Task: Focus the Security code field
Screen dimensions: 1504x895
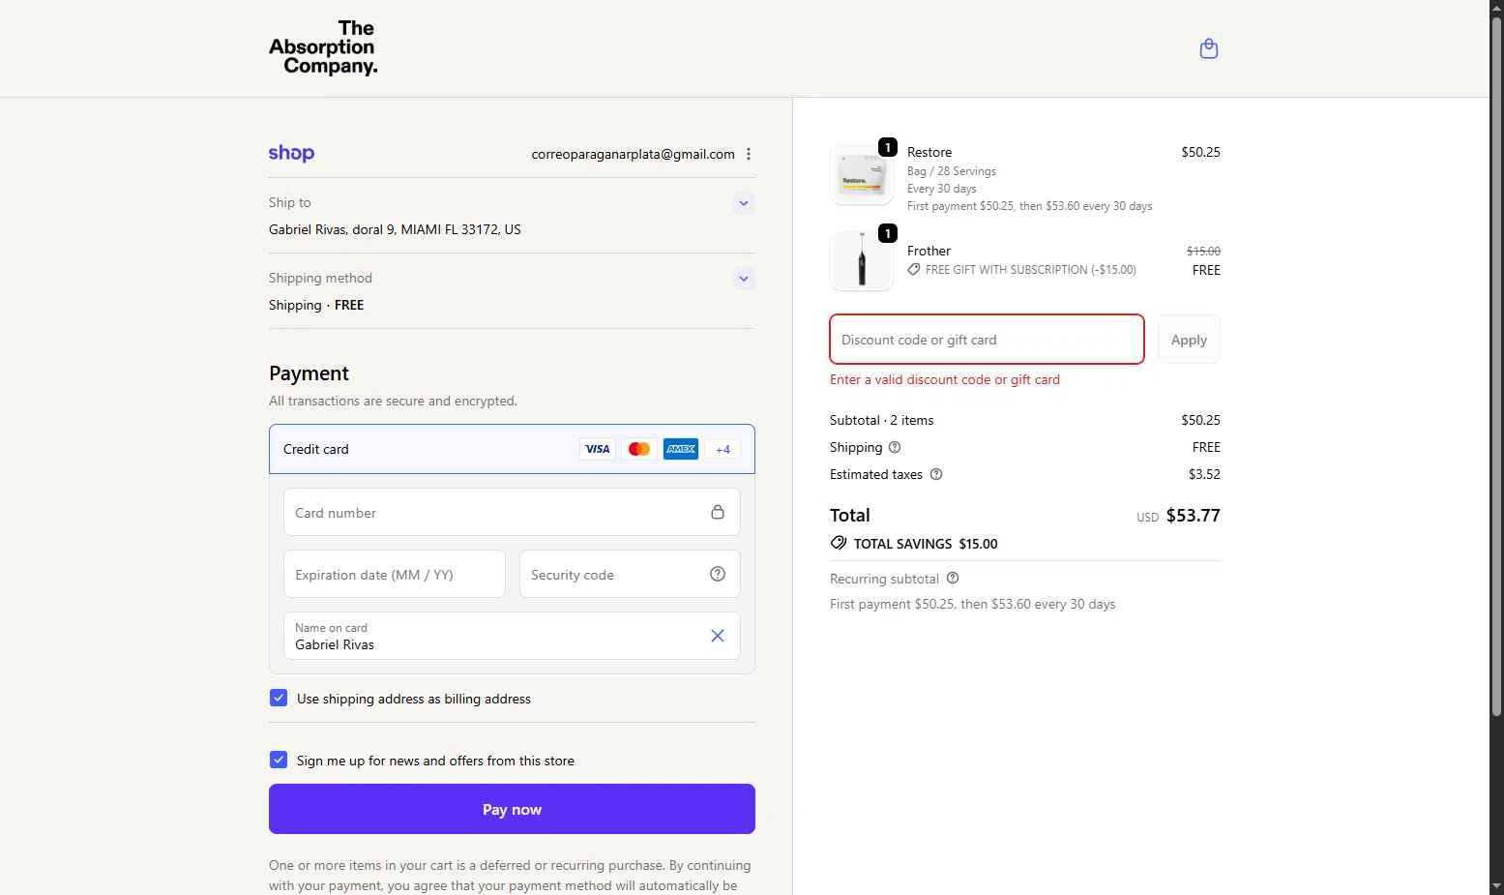Action: pyautogui.click(x=630, y=574)
